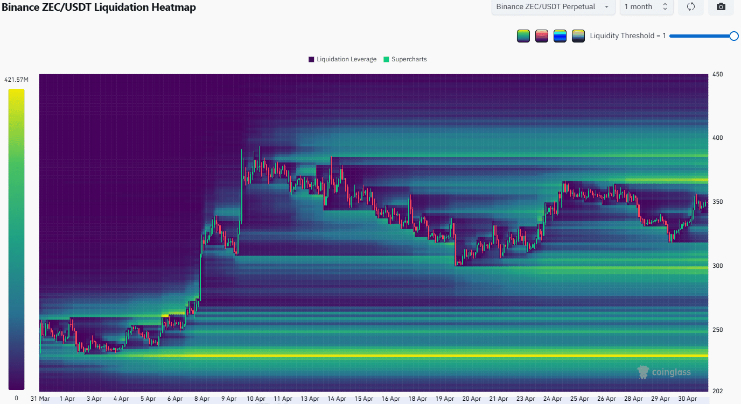
Task: Click the 11 Apr date label
Action: [x=283, y=399]
